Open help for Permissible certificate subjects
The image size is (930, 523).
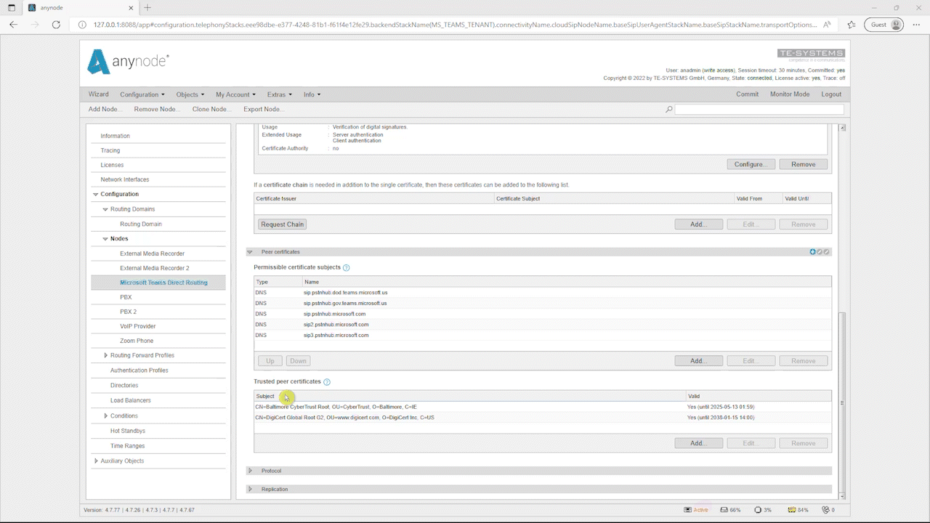(x=346, y=267)
